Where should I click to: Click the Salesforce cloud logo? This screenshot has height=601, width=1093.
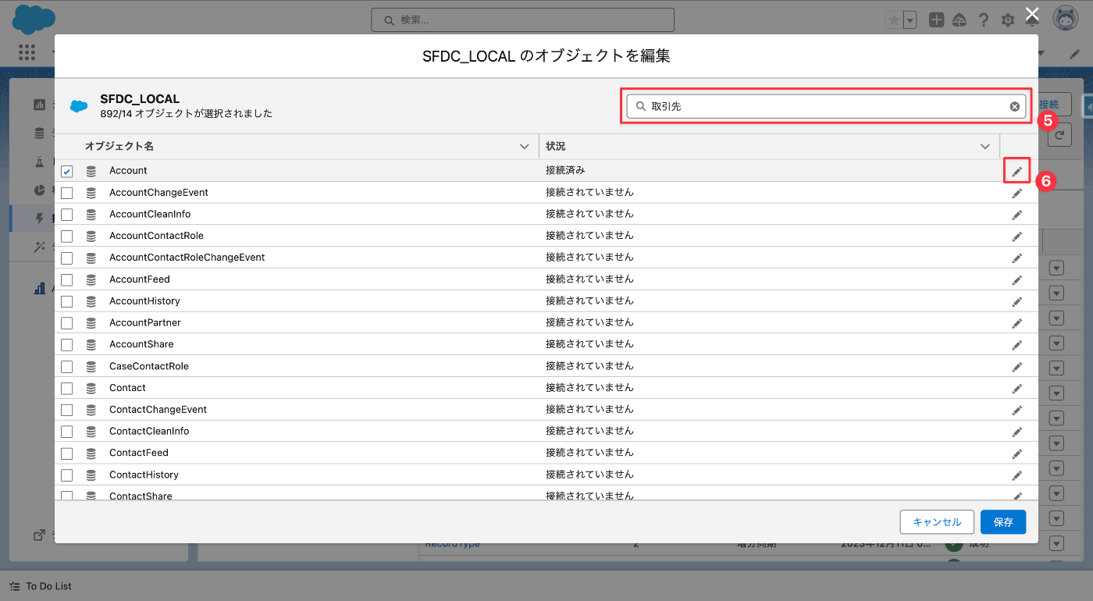(34, 19)
